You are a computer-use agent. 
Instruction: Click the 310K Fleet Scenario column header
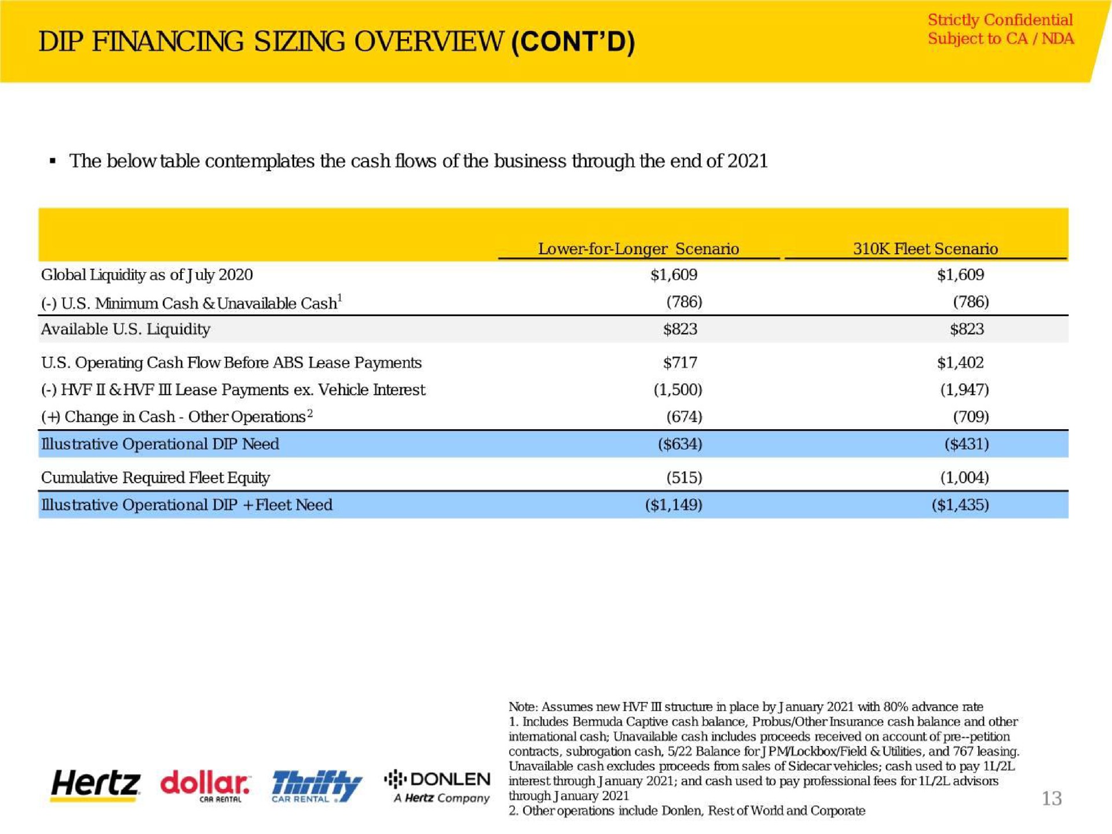click(x=925, y=248)
